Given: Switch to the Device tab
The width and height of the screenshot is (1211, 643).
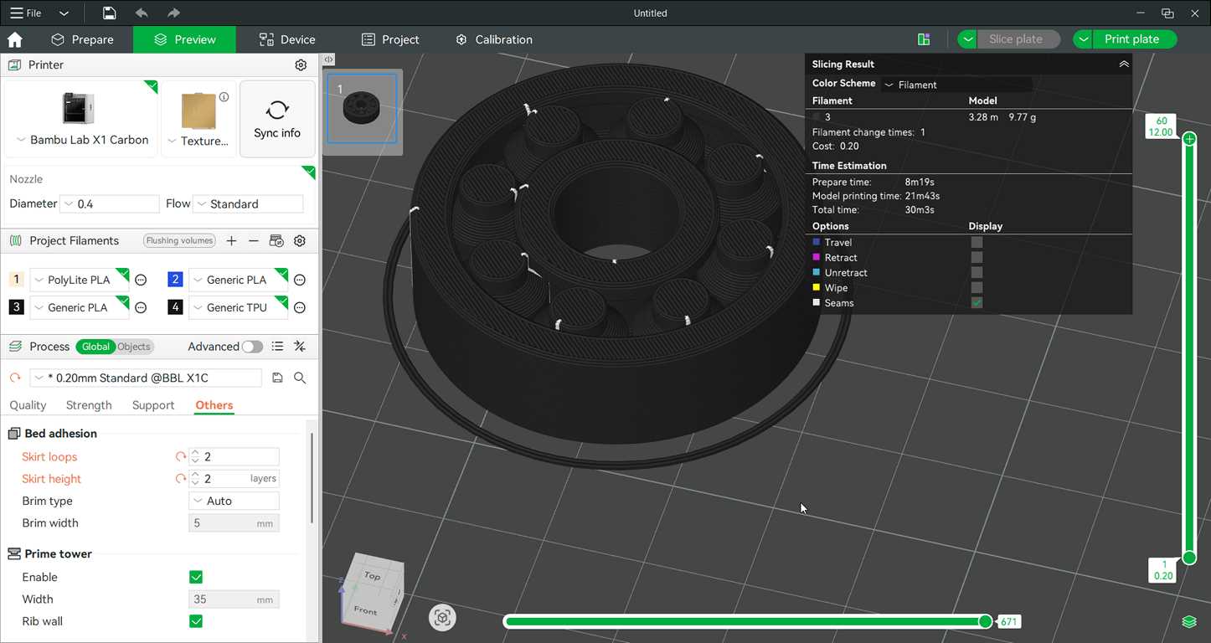Looking at the screenshot, I should [287, 39].
